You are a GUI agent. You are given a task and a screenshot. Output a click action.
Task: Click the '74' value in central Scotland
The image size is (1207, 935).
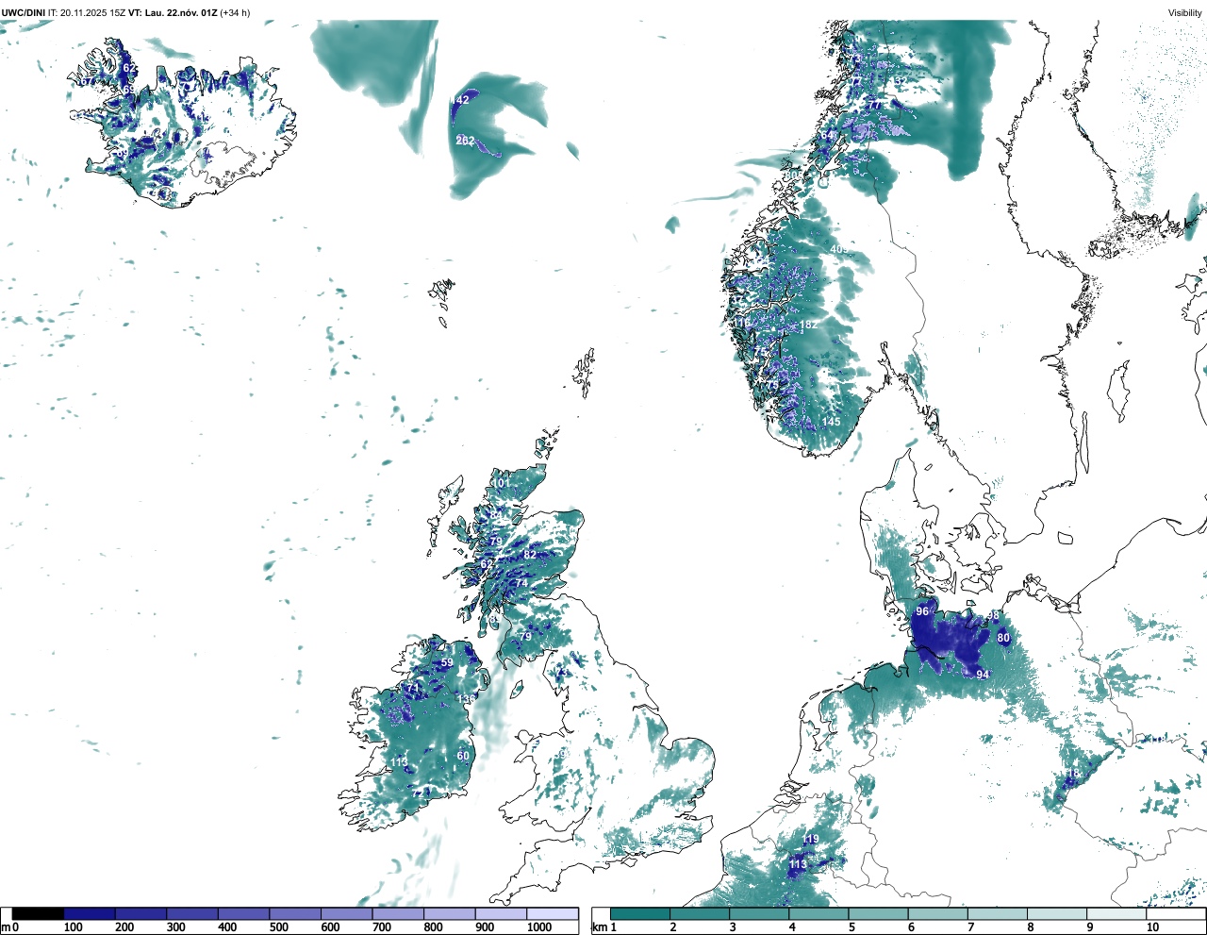coord(521,583)
